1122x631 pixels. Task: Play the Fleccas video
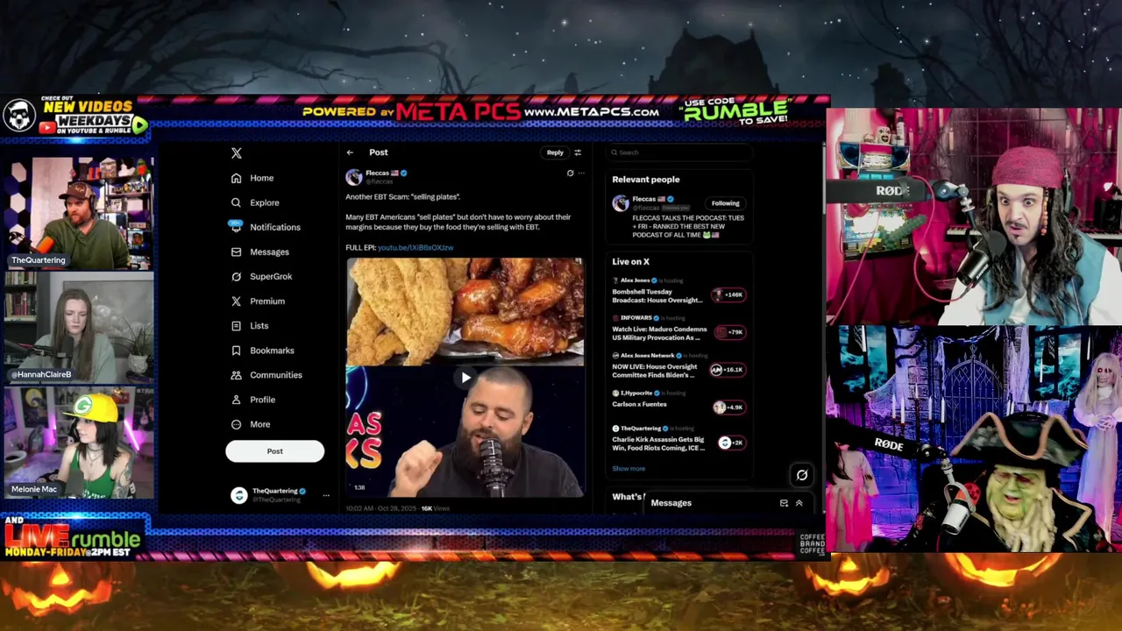[465, 378]
